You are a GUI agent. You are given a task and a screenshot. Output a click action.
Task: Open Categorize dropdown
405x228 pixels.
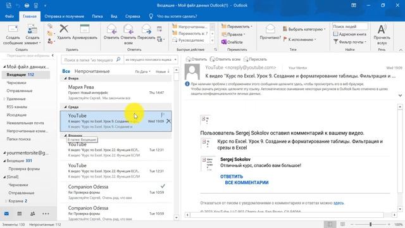point(304,29)
